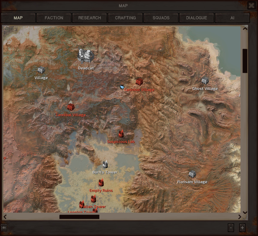This screenshot has height=236, width=258.
Task: Click the Ghost Village label
Action: click(x=205, y=89)
